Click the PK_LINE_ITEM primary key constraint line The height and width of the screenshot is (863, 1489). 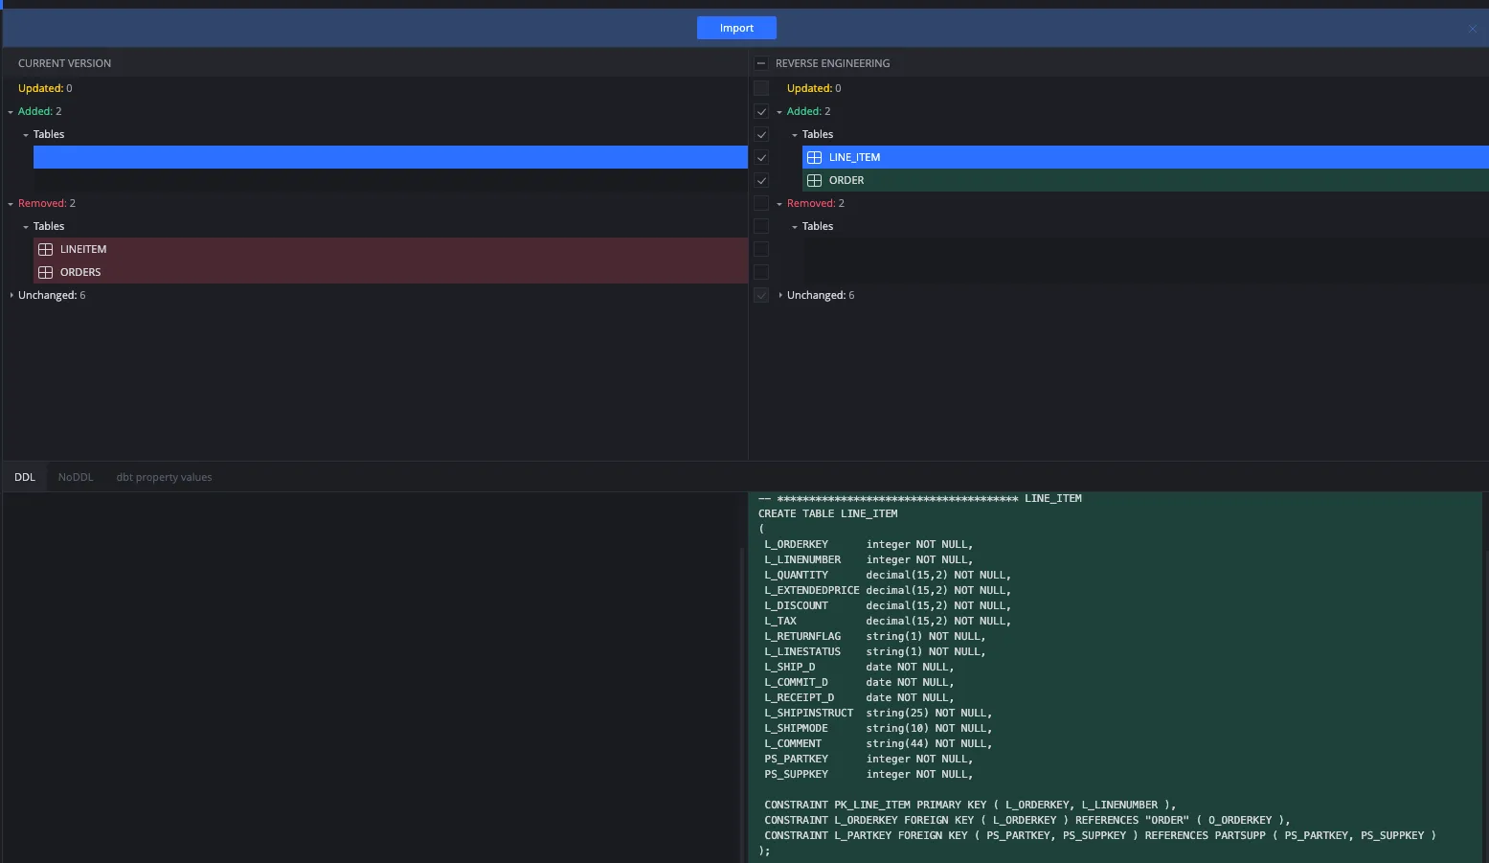click(x=970, y=805)
